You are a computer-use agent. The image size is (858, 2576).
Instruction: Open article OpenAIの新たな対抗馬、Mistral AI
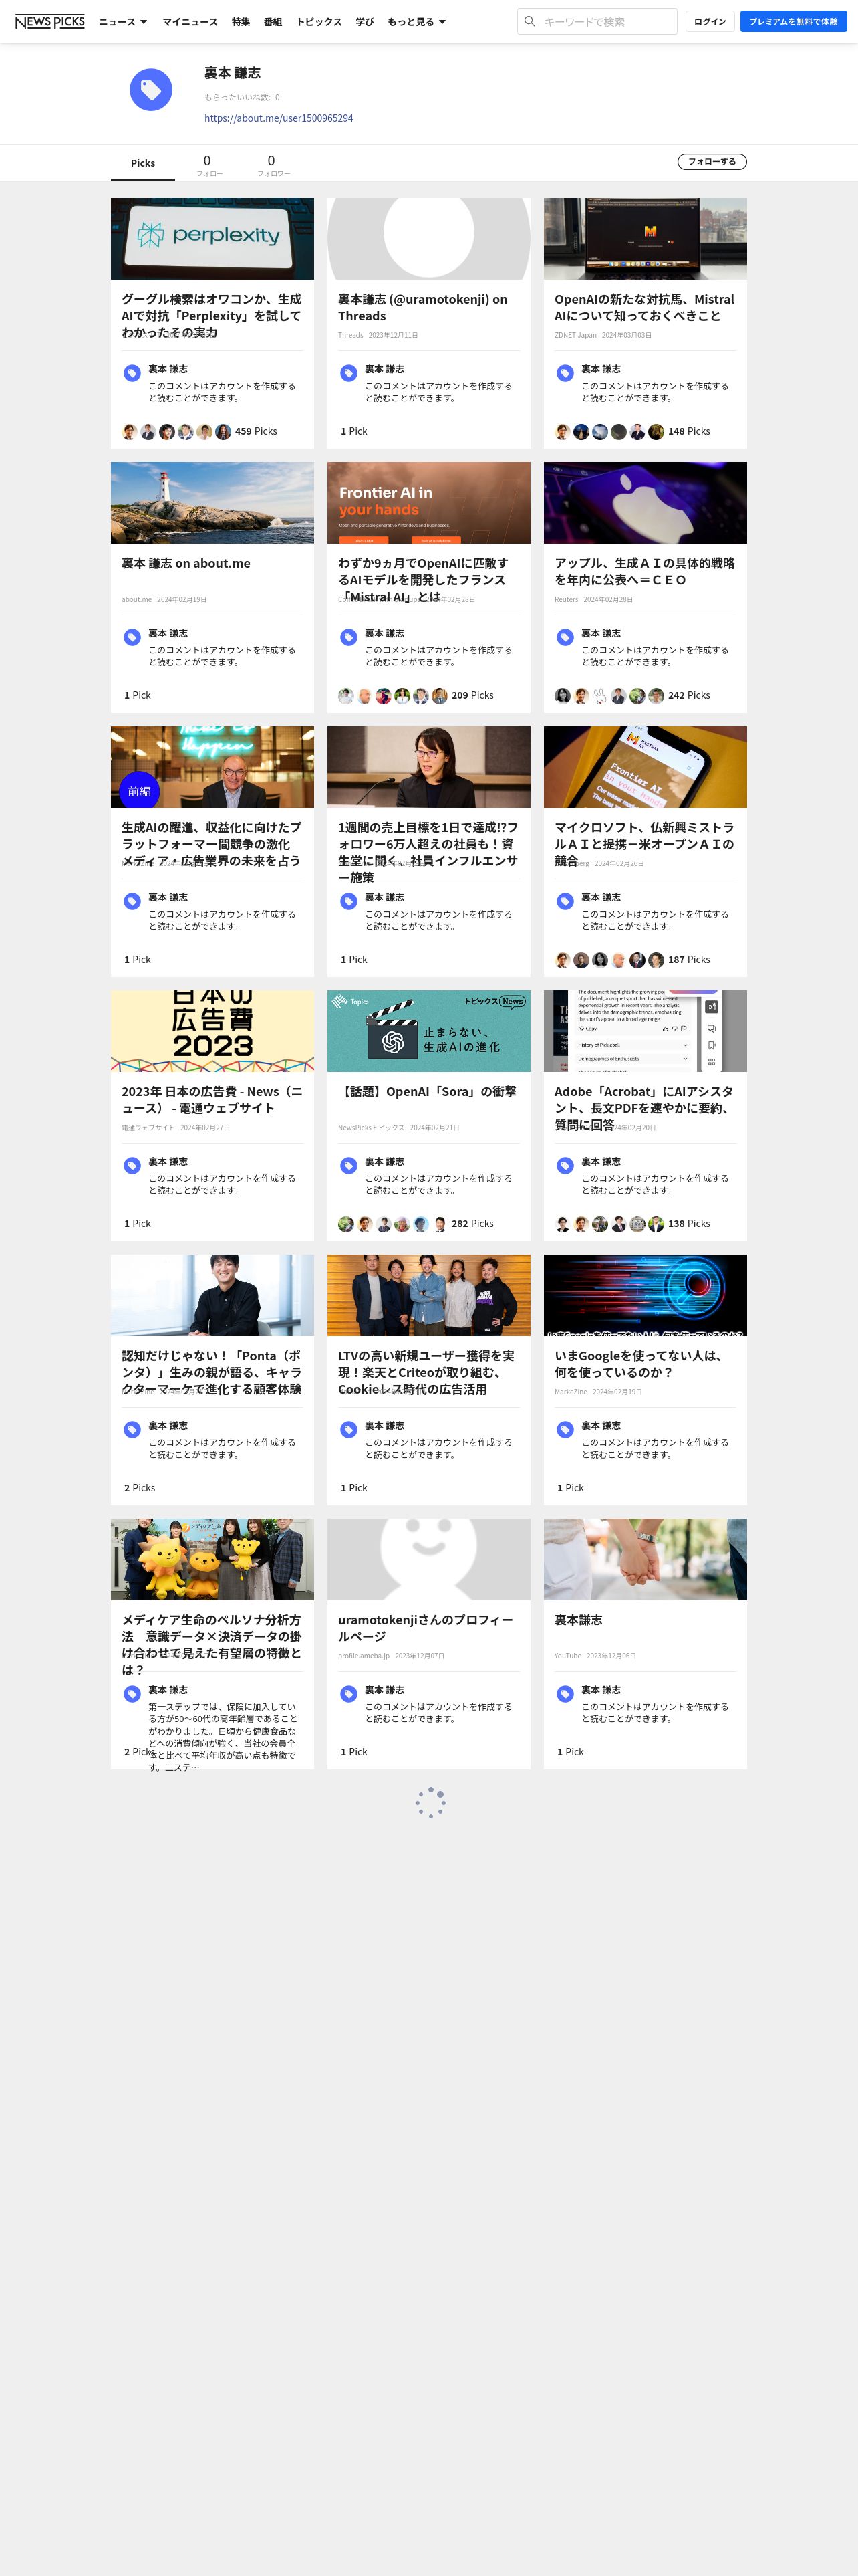click(644, 307)
